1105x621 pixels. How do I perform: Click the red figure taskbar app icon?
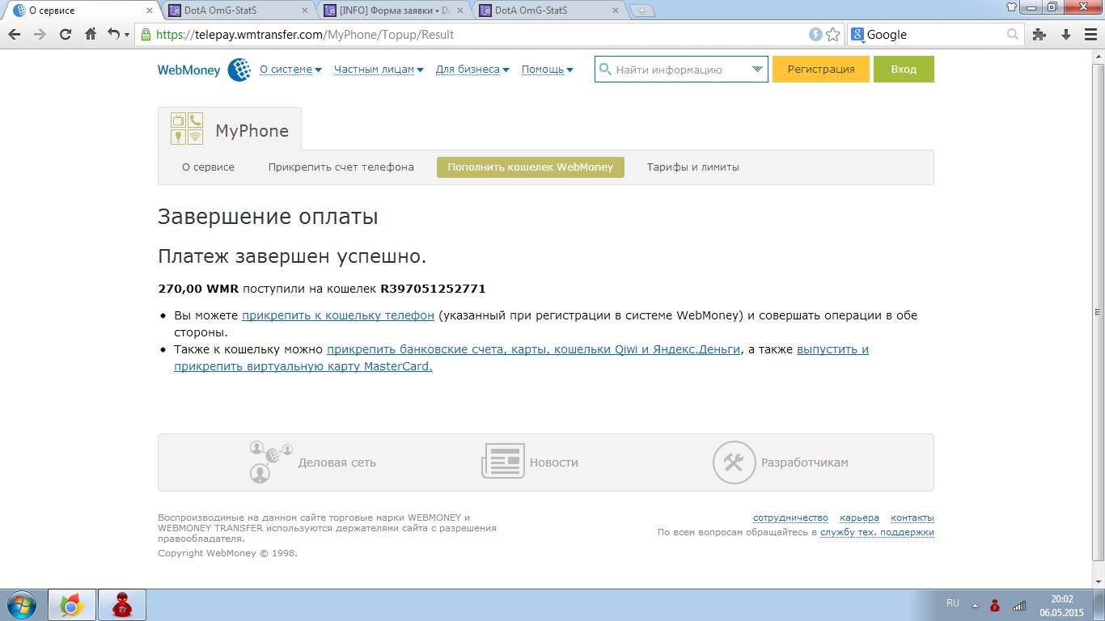pyautogui.click(x=121, y=605)
